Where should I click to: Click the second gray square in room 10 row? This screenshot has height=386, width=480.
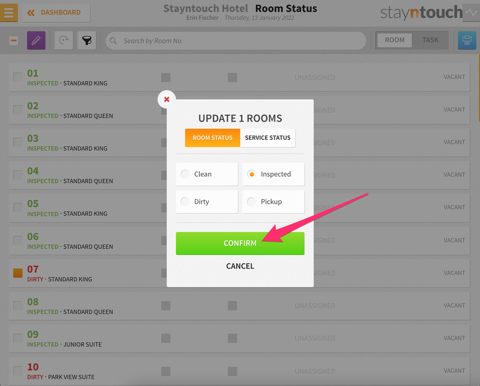pos(232,371)
